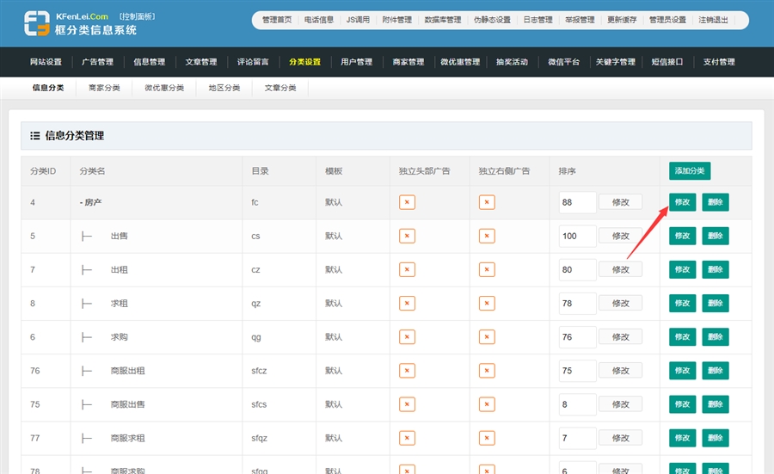Click the sort order field showing 88
This screenshot has width=774, height=474.
point(577,202)
